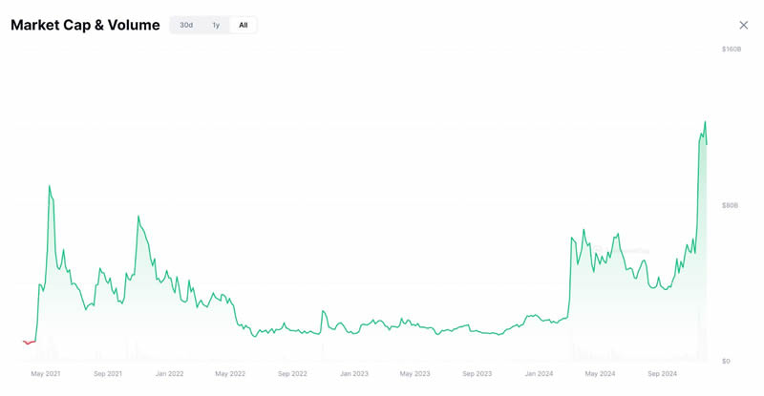Click the highest peak of the green line
Image resolution: width=764 pixels, height=396 pixels.
point(705,122)
